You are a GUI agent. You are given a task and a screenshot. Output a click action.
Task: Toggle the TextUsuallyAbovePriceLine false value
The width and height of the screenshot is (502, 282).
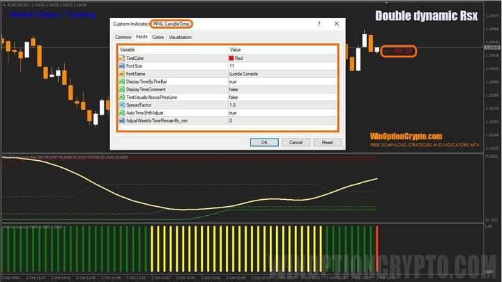coord(234,97)
